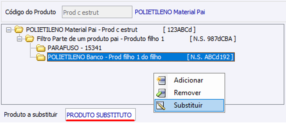This screenshot has width=286, height=123.
Task: Collapse the POLIETILENO Material Pai root node
Action: (x=8, y=30)
